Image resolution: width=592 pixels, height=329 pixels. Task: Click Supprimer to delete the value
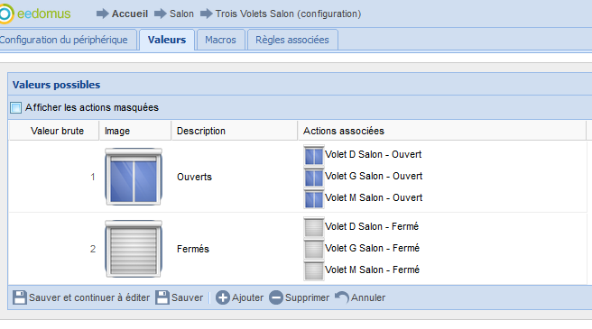pyautogui.click(x=299, y=297)
